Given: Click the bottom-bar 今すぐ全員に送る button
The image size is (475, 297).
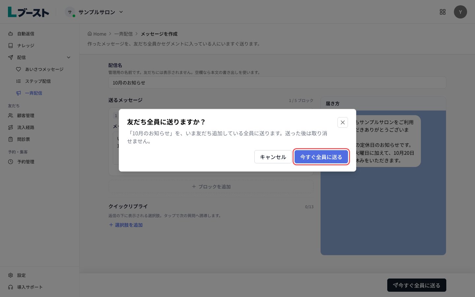Looking at the screenshot, I should coord(417,285).
